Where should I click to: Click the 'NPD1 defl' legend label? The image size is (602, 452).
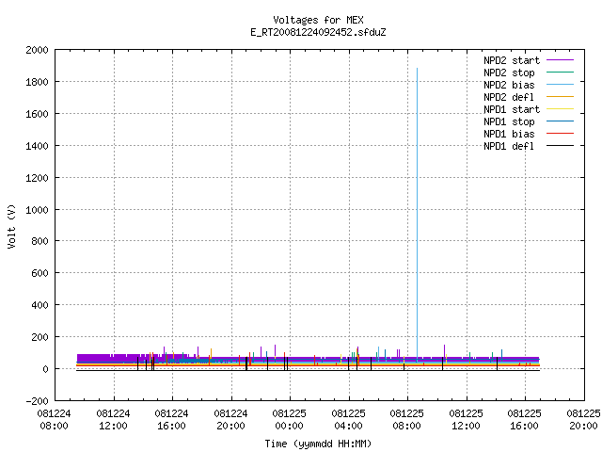click(509, 147)
